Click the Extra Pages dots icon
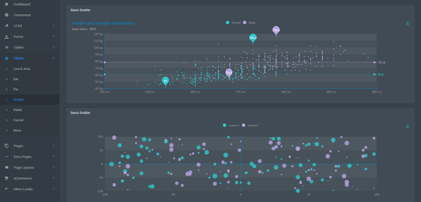421x202 pixels. click(x=7, y=157)
